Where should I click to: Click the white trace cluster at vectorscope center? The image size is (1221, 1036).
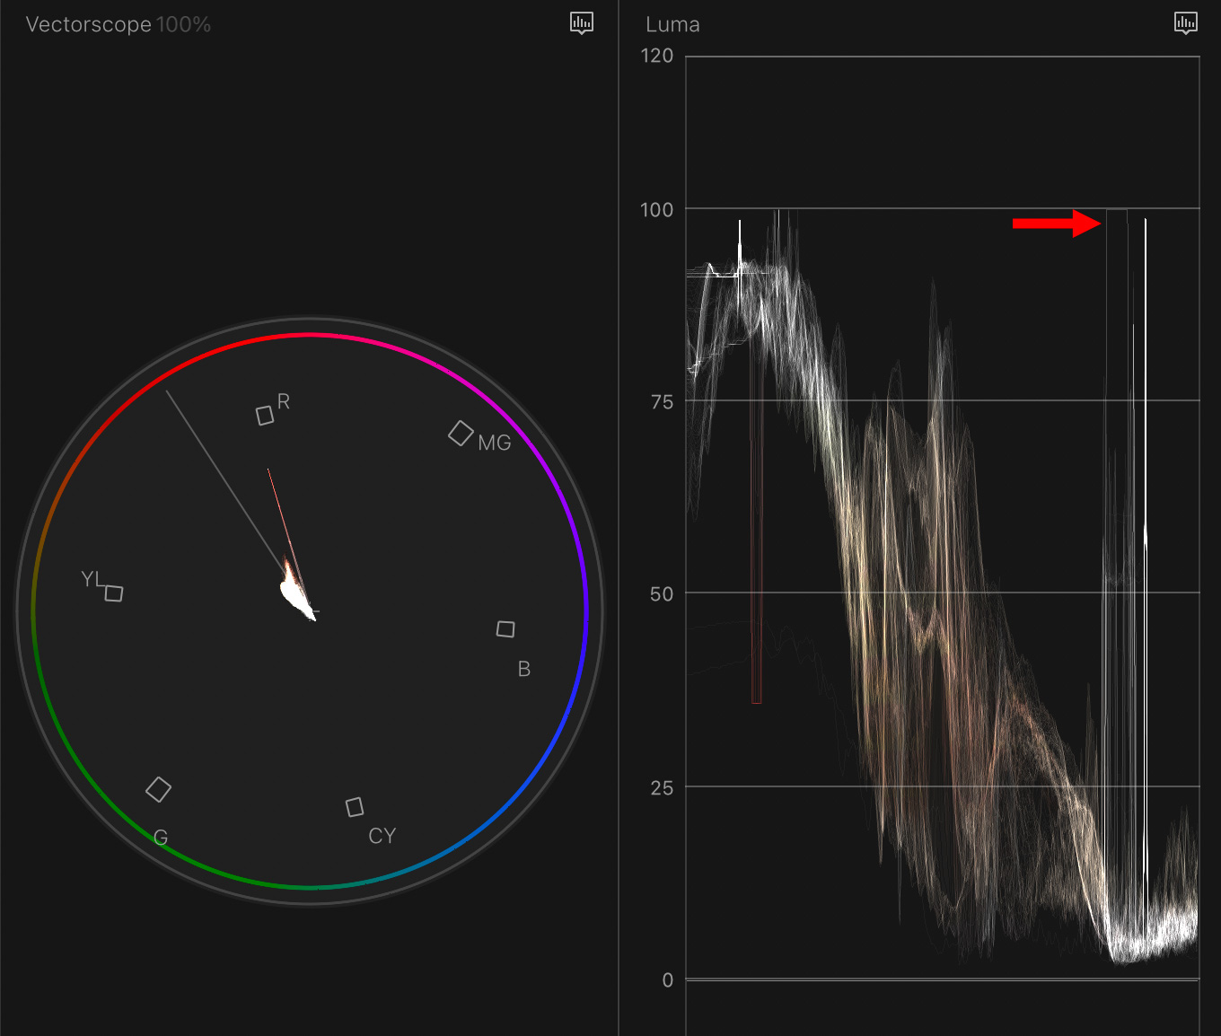coord(296,592)
